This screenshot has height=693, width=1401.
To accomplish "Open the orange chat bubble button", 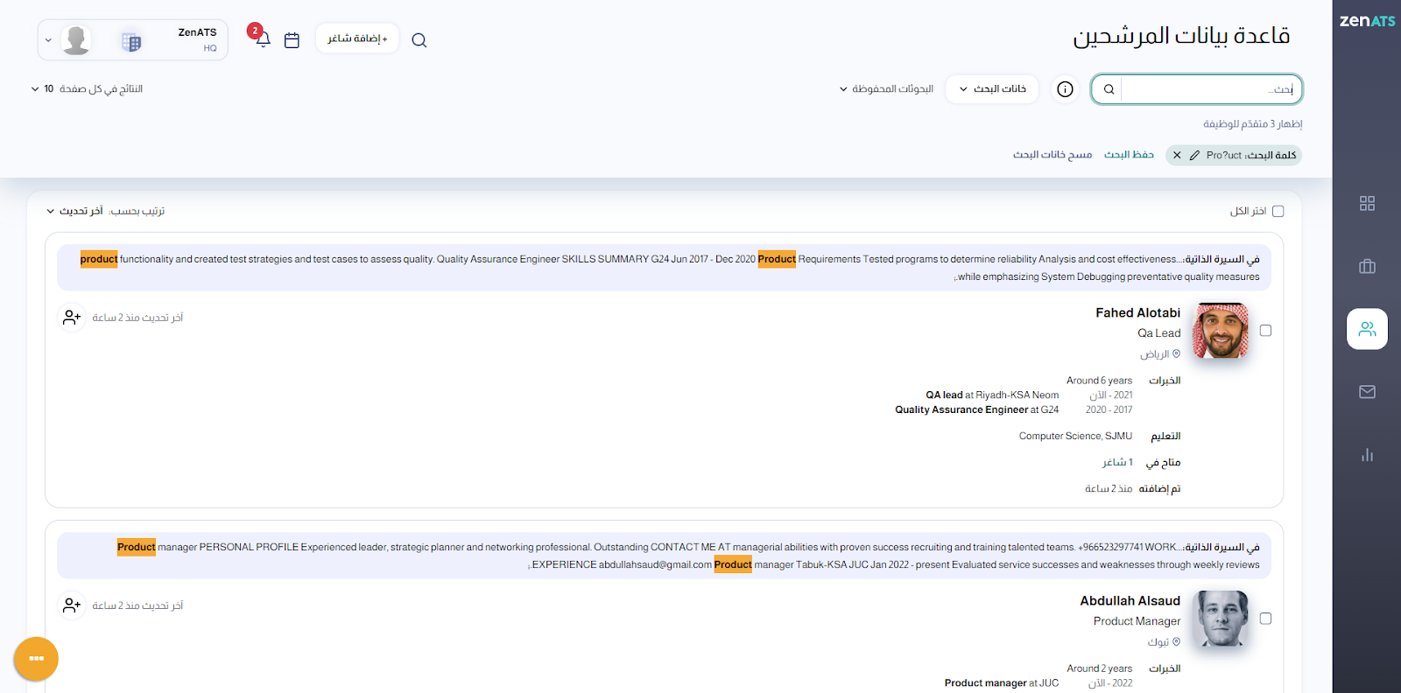I will pyautogui.click(x=36, y=659).
